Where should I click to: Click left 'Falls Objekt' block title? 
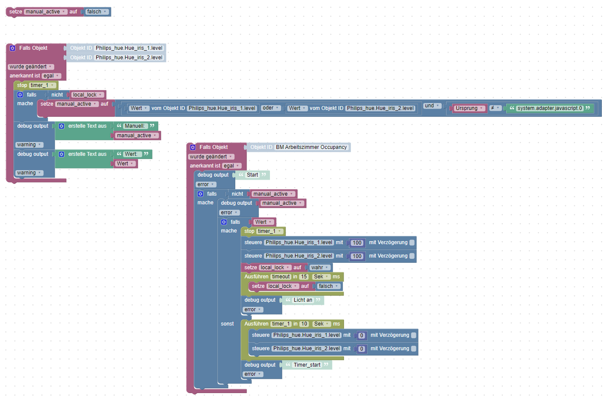tap(33, 48)
